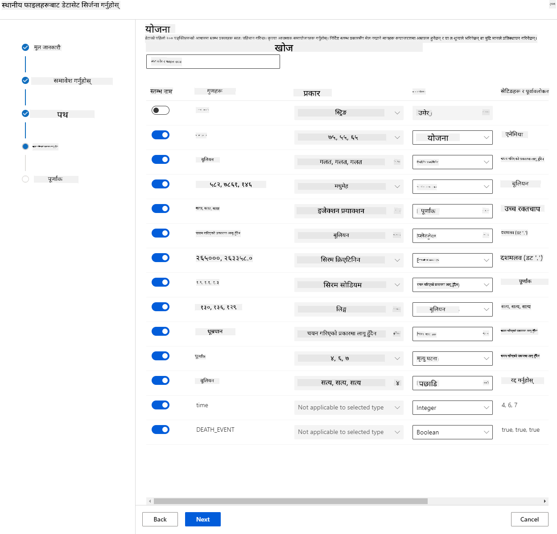Click the current step blue dot indicator

click(25, 146)
